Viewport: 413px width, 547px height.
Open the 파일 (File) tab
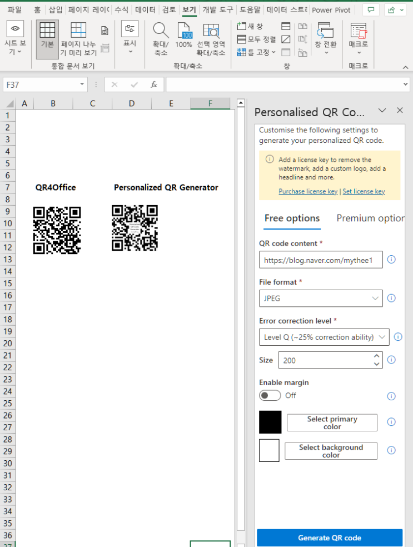click(14, 10)
